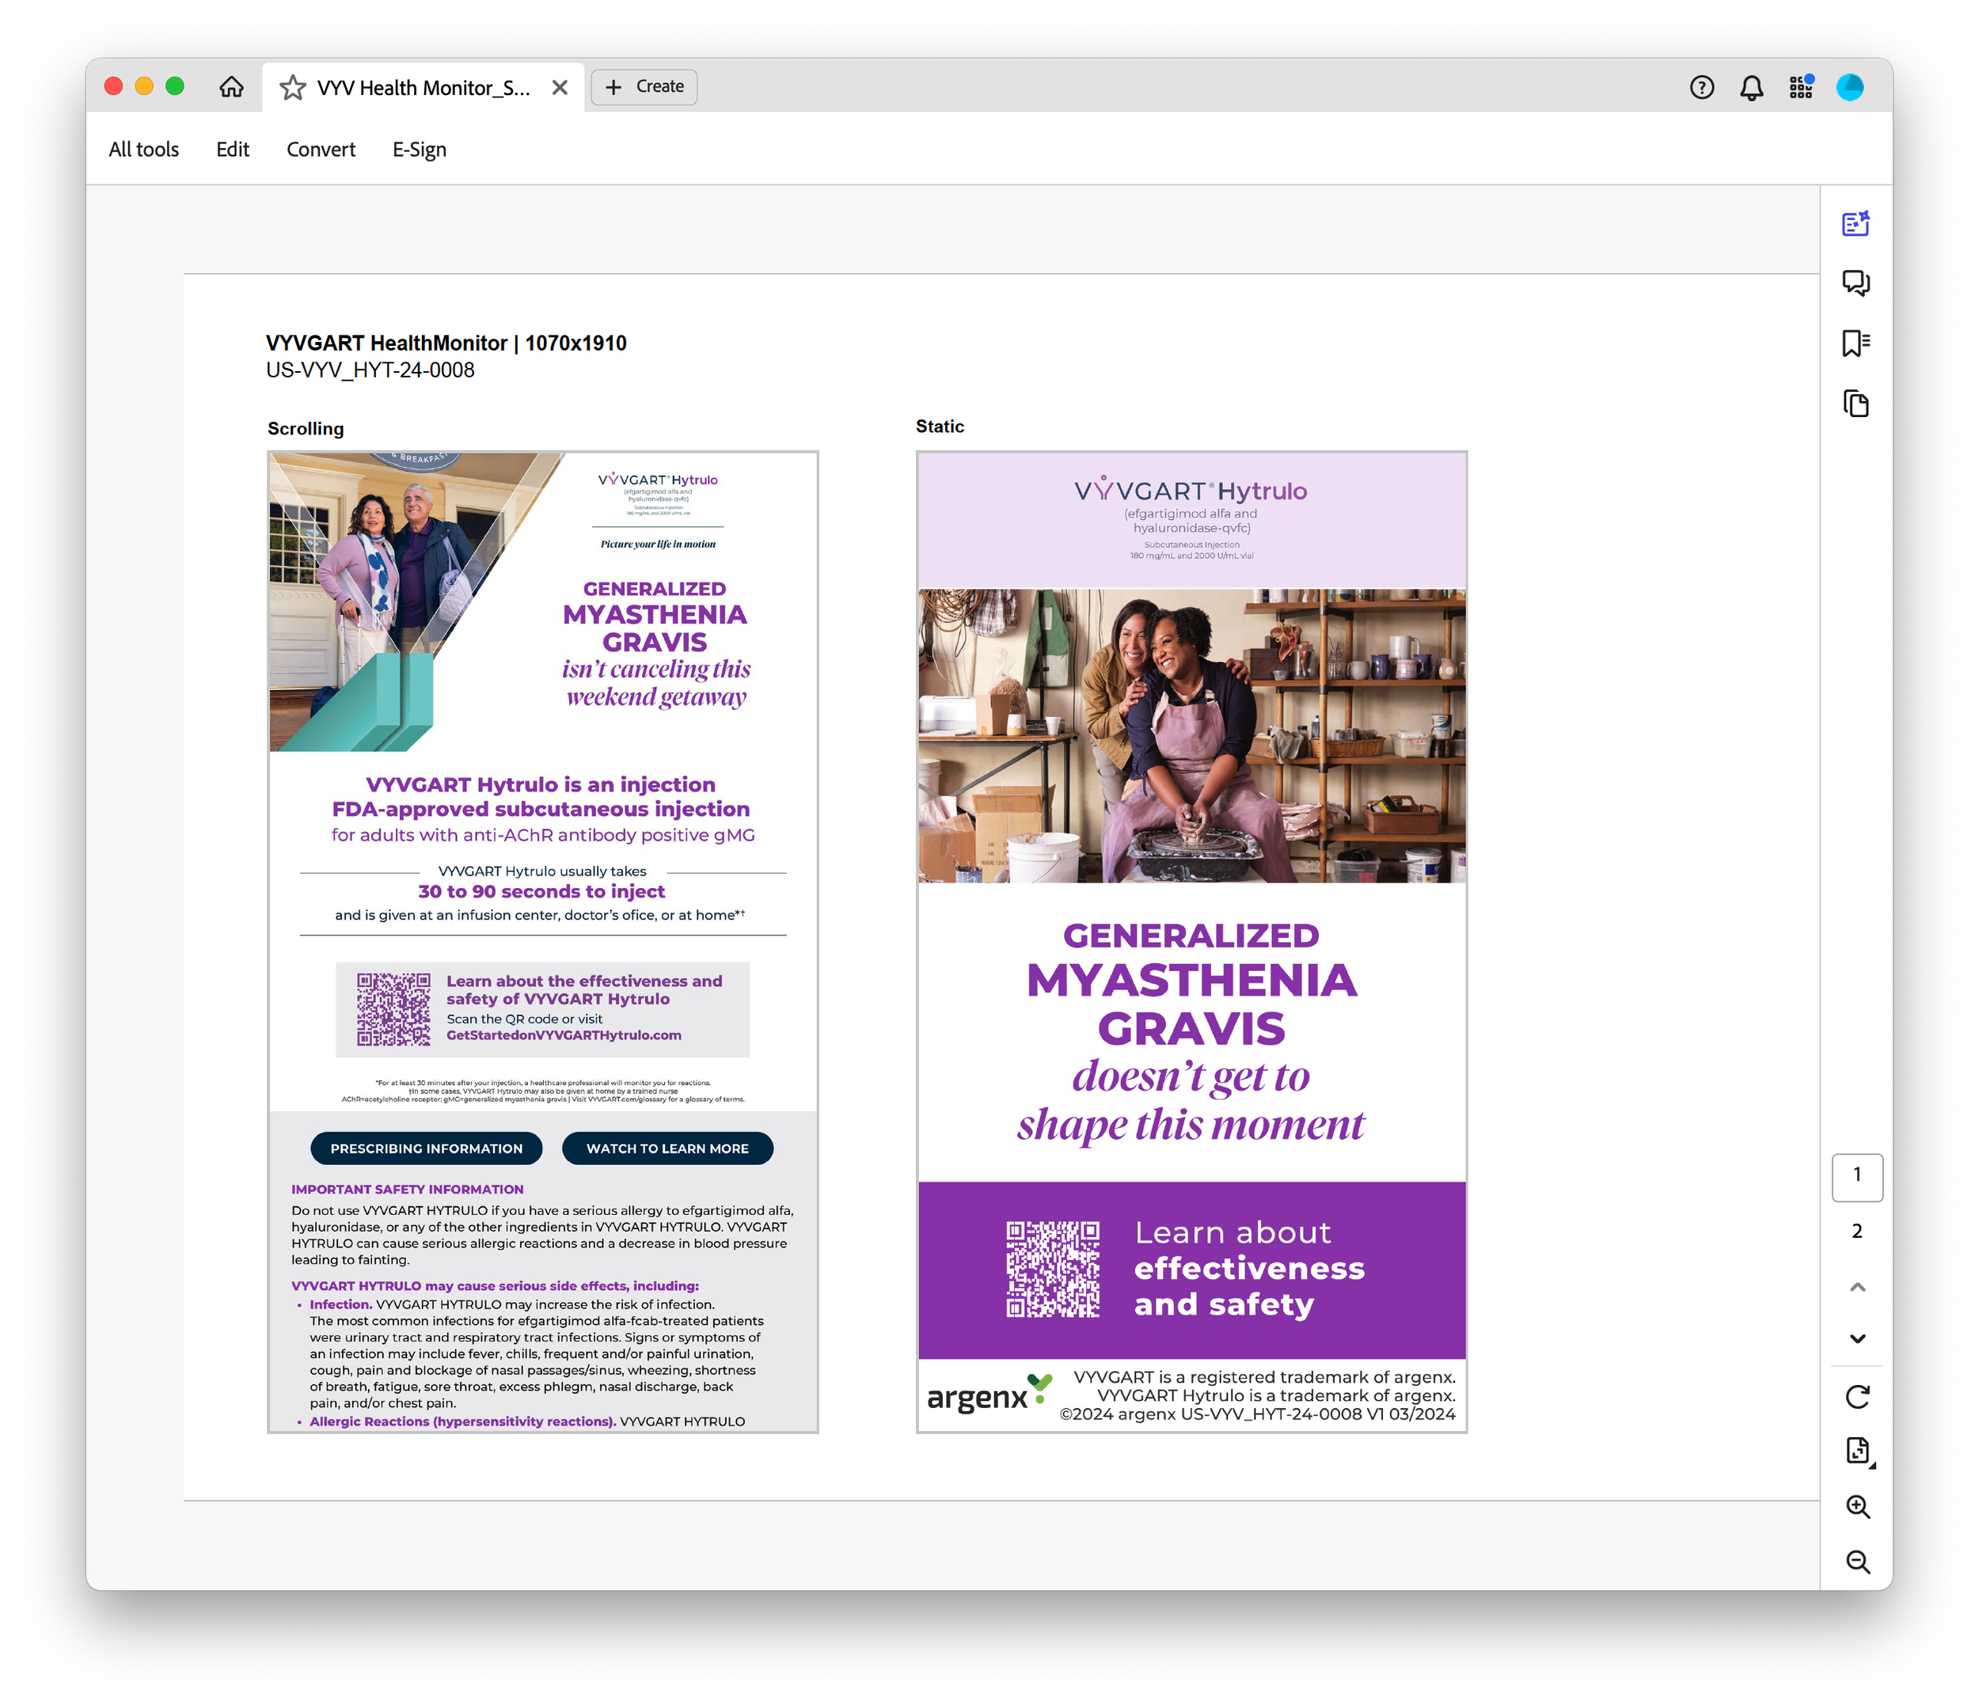
Task: Zoom in on the document
Action: [1857, 1506]
